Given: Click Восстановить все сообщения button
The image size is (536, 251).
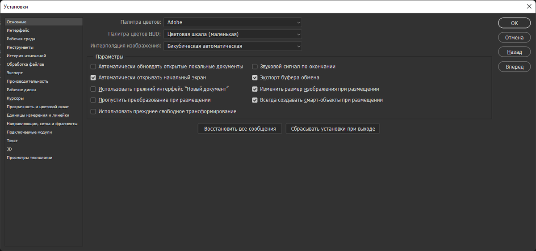Looking at the screenshot, I should click(x=240, y=129).
